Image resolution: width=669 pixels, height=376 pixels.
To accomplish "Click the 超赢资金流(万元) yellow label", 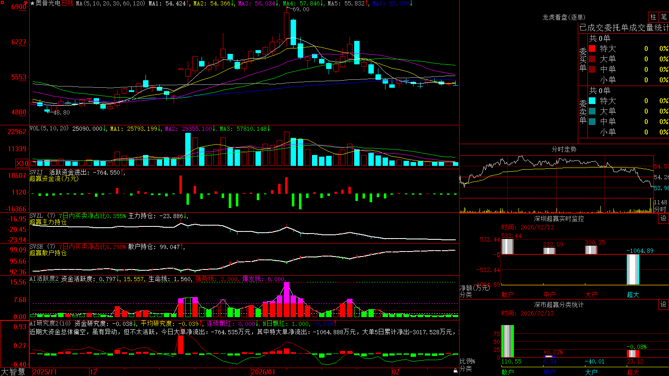I will tap(54, 178).
